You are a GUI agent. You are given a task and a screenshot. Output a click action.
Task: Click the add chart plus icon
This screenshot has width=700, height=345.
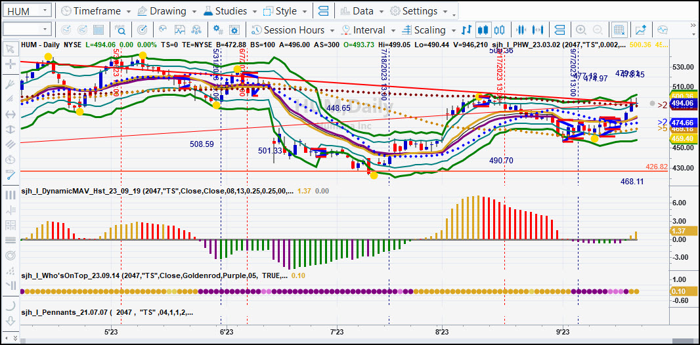tap(641, 30)
